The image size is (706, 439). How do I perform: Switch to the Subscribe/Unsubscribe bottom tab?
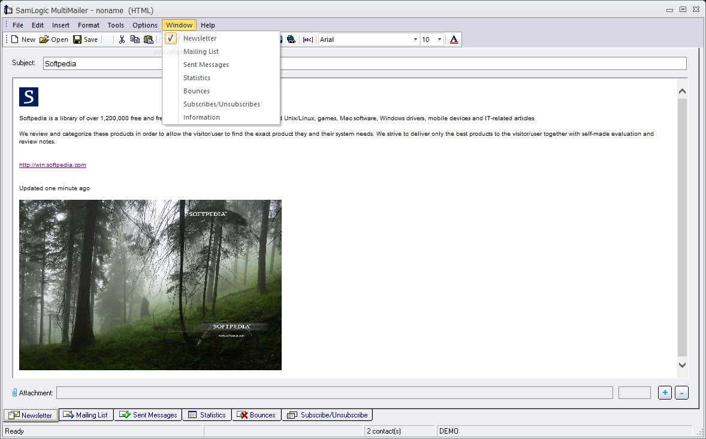coord(327,414)
